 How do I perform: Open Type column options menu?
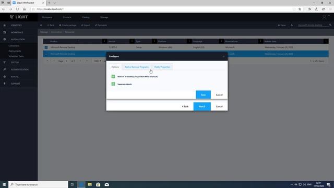coord(154,41)
